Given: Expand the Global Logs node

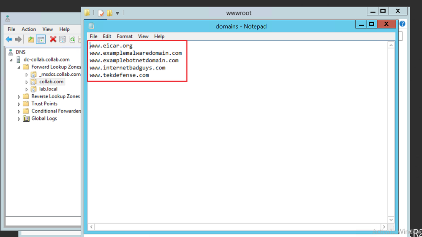Looking at the screenshot, I should point(19,119).
